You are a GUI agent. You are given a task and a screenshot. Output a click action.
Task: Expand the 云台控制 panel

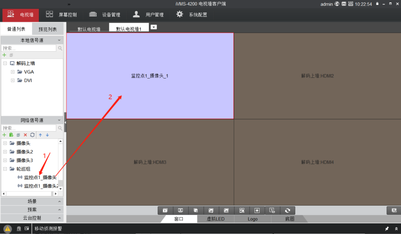pyautogui.click(x=32, y=218)
